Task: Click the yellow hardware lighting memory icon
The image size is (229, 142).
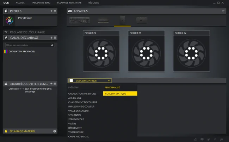Action: pyautogui.click(x=6, y=131)
